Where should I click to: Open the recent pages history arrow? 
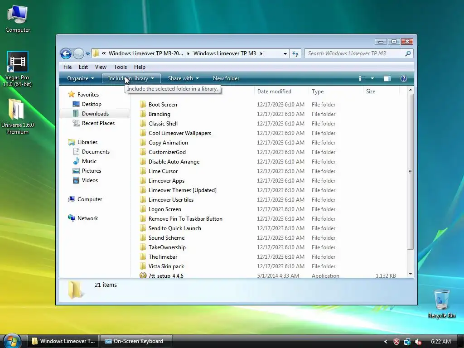(x=87, y=54)
